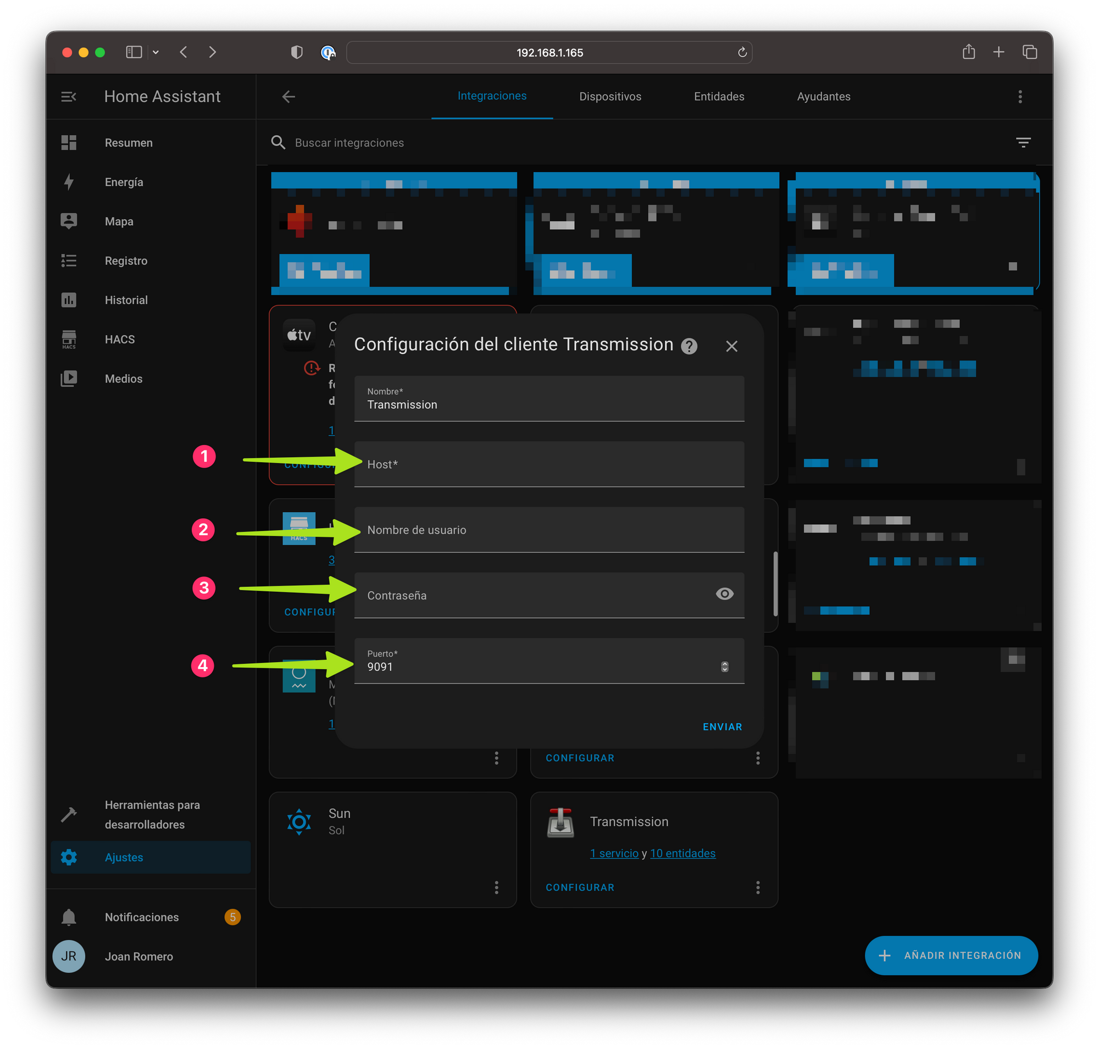Reload the page in Safari
This screenshot has height=1049, width=1099.
742,52
